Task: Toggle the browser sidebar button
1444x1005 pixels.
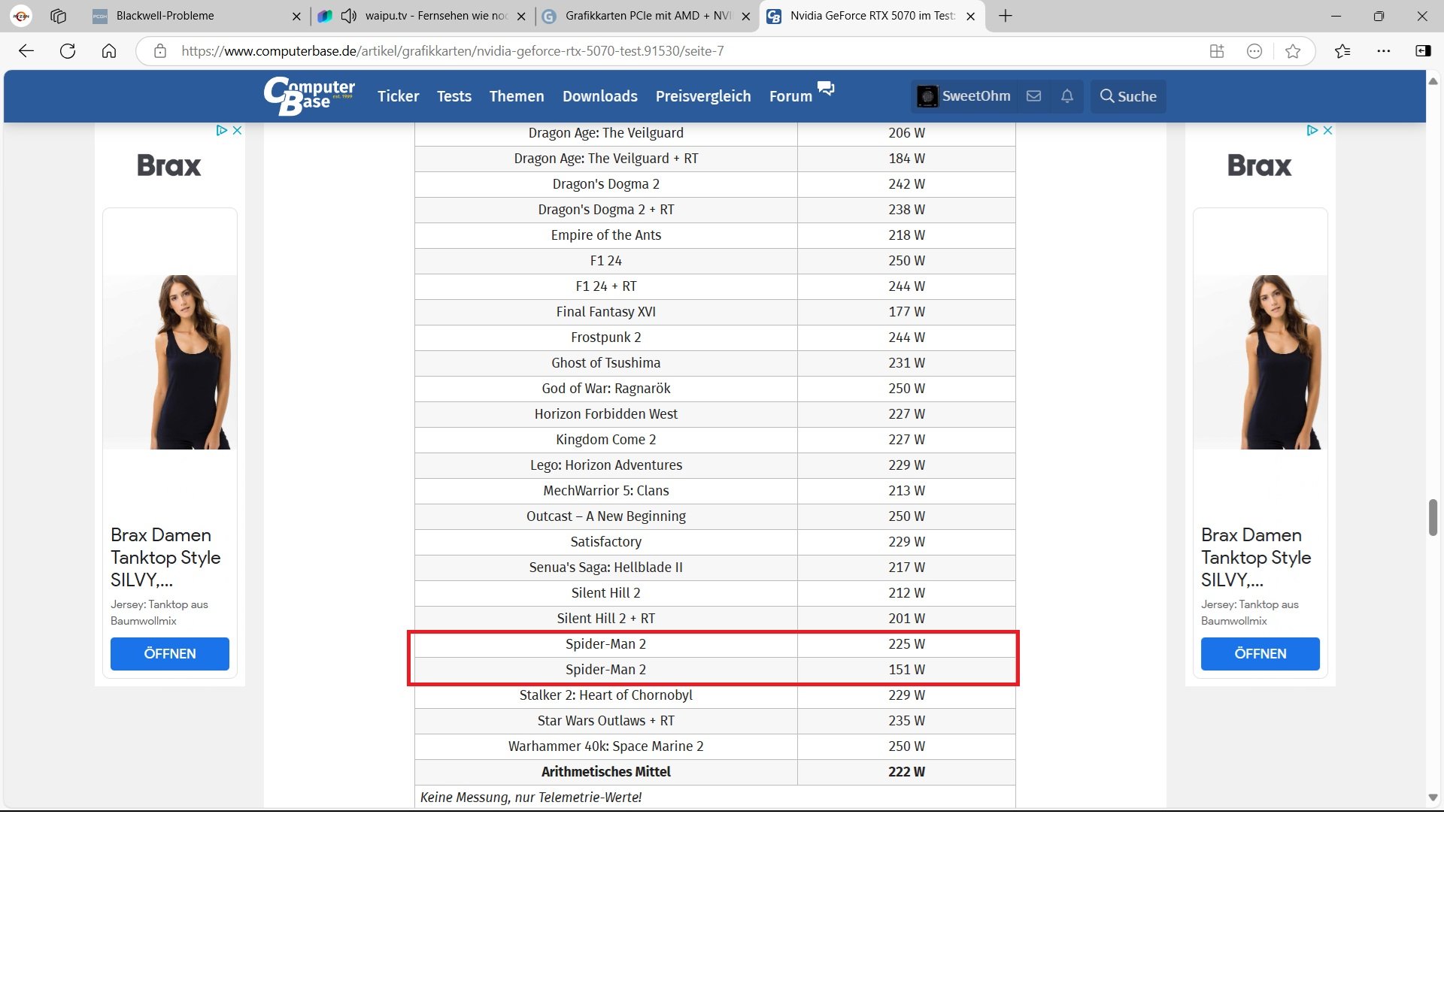Action: (1423, 51)
